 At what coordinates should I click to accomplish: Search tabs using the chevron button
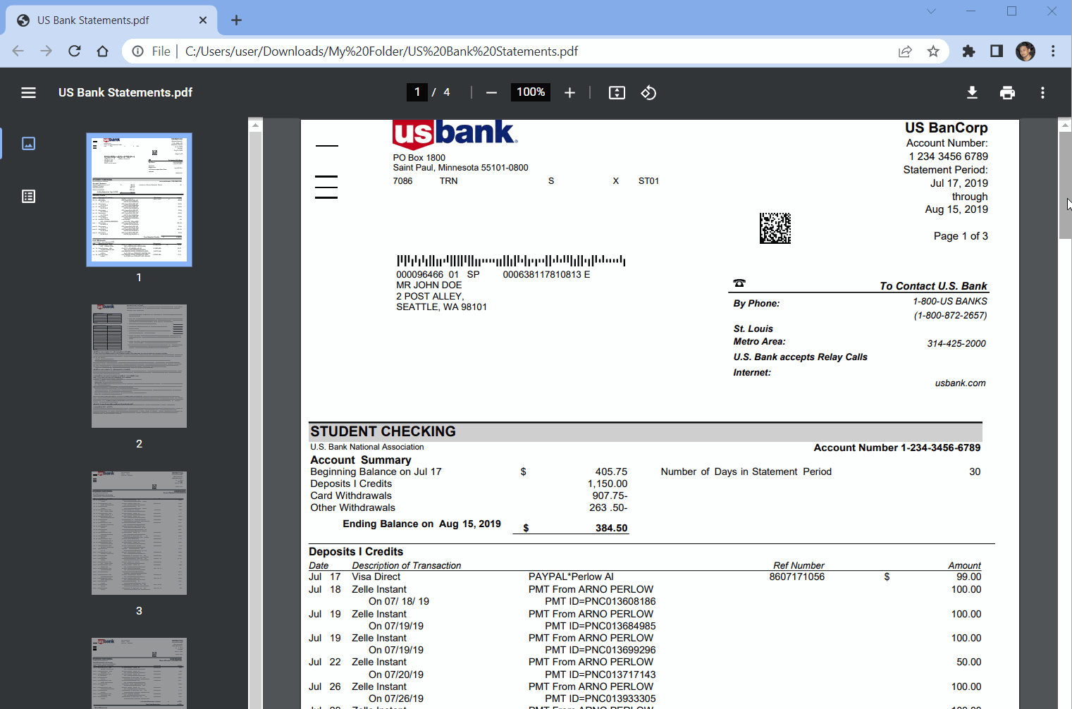click(931, 11)
